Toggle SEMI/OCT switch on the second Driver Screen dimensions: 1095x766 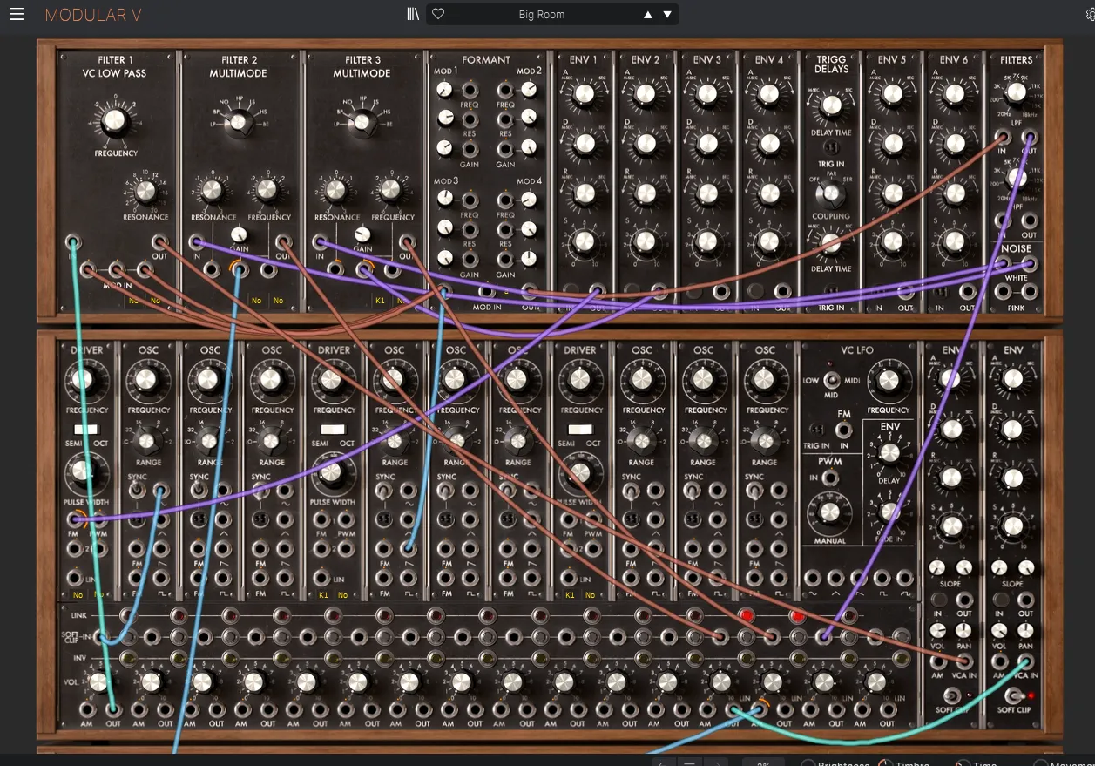point(334,430)
